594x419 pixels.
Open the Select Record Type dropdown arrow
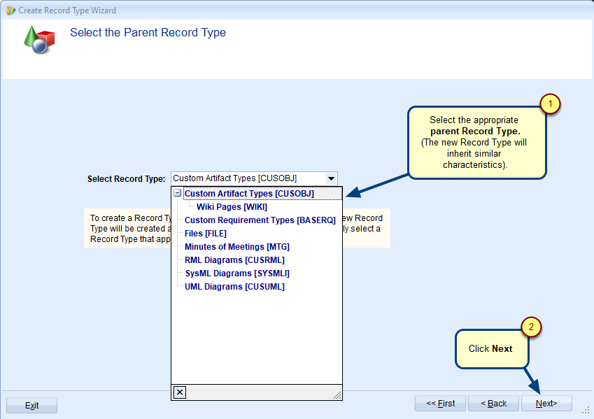pyautogui.click(x=332, y=179)
